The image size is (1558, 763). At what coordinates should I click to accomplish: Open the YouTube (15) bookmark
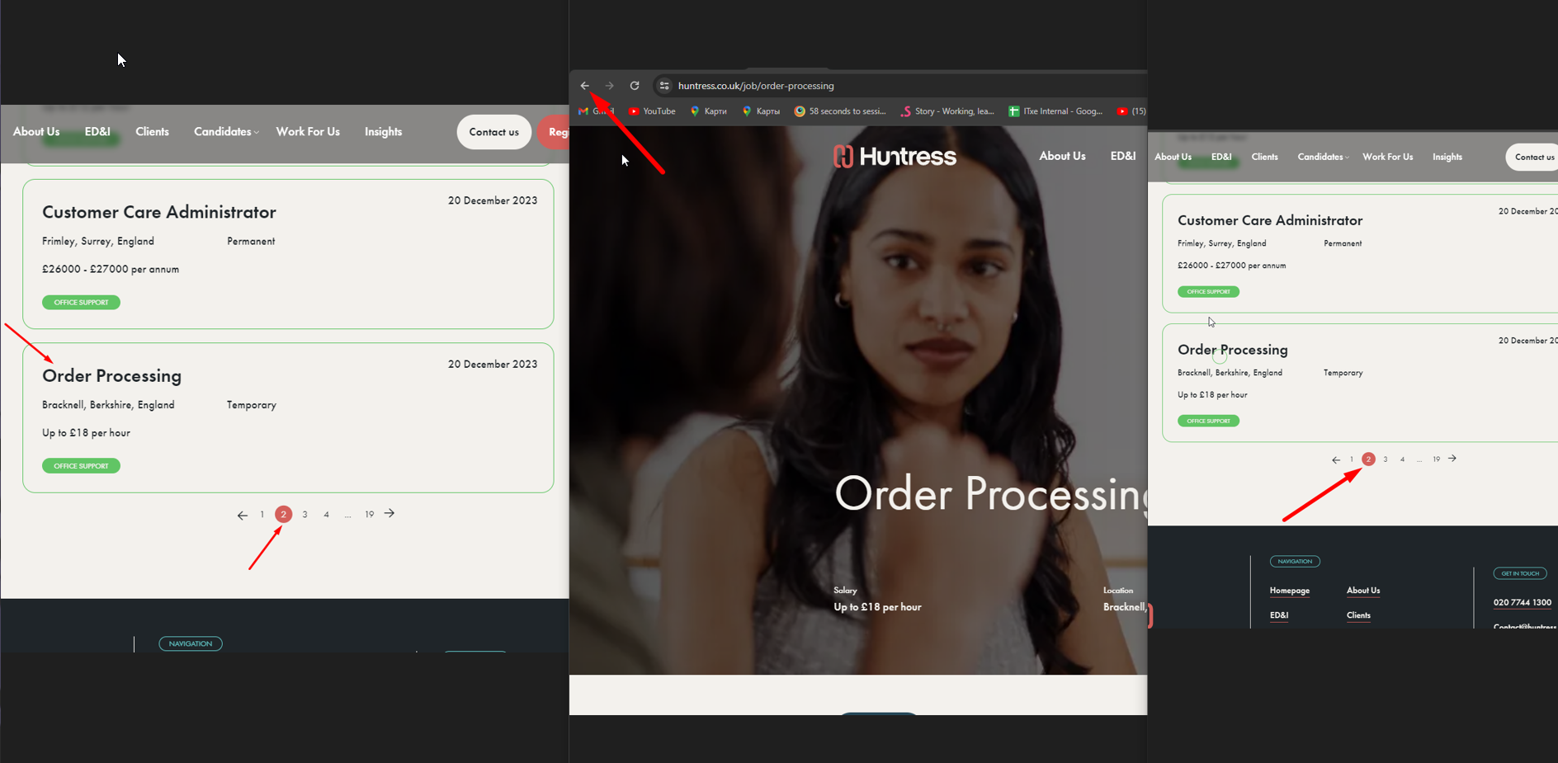(1131, 111)
